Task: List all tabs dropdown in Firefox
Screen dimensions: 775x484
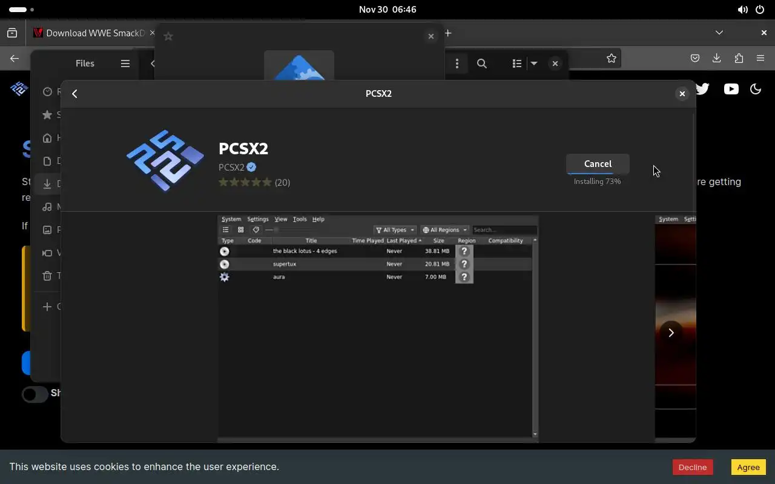Action: pyautogui.click(x=719, y=33)
